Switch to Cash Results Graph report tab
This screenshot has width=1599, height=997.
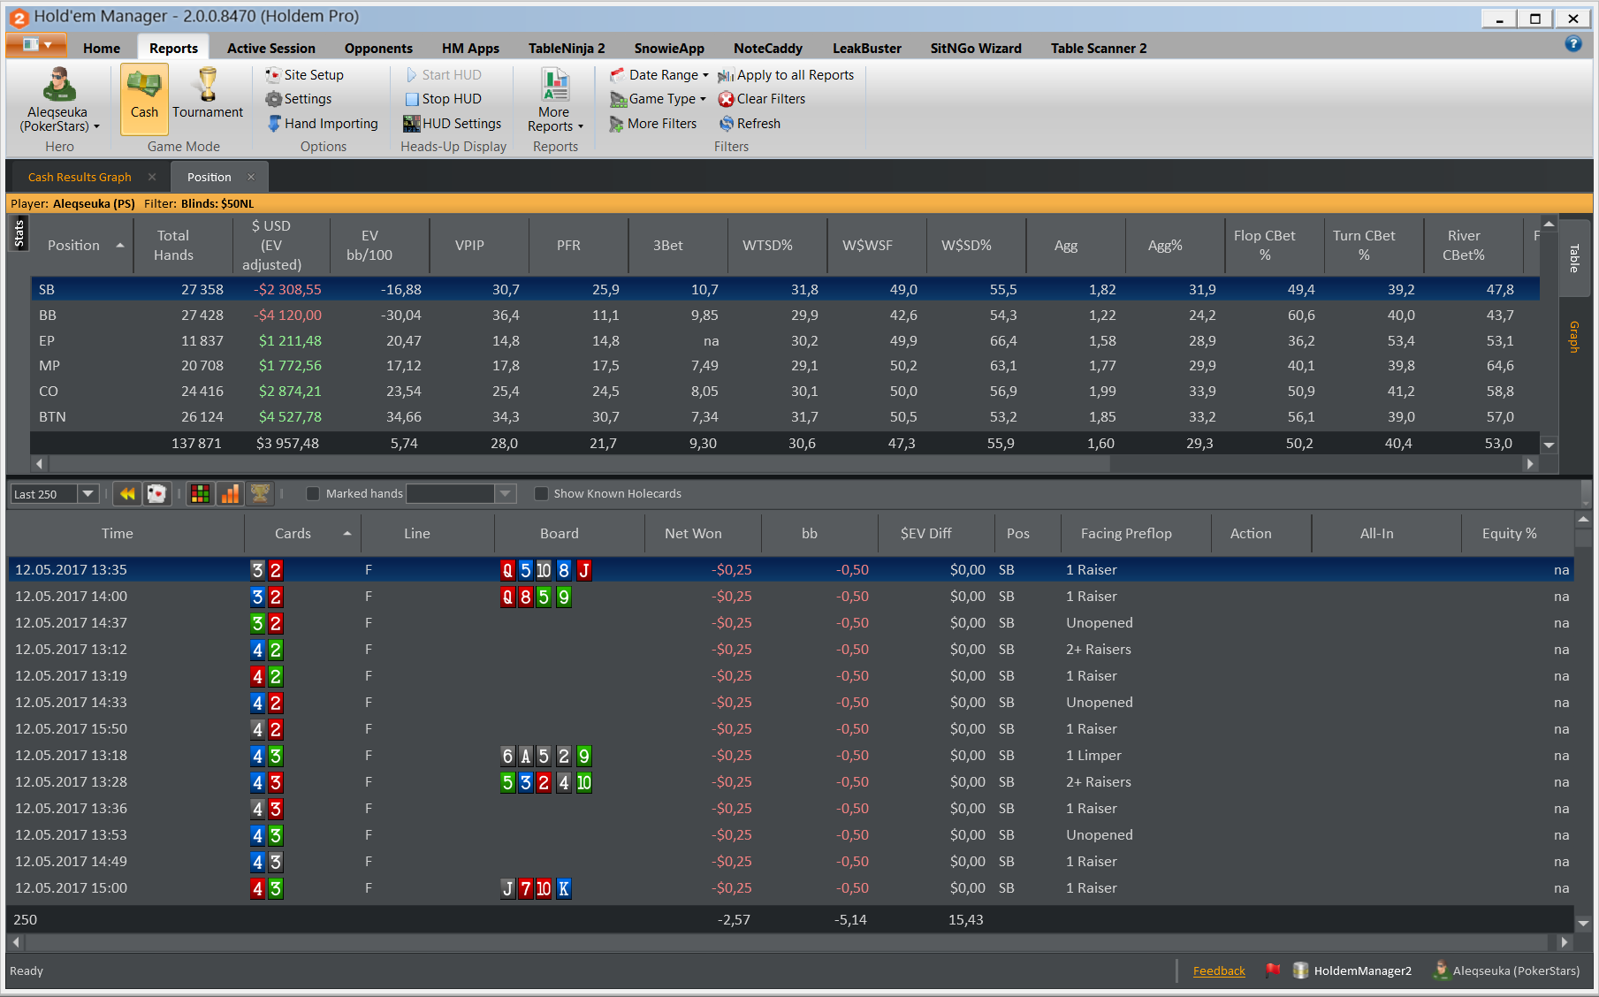click(80, 178)
